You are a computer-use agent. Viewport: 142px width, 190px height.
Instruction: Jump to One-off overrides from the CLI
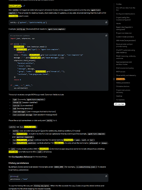click(x=126, y=9)
